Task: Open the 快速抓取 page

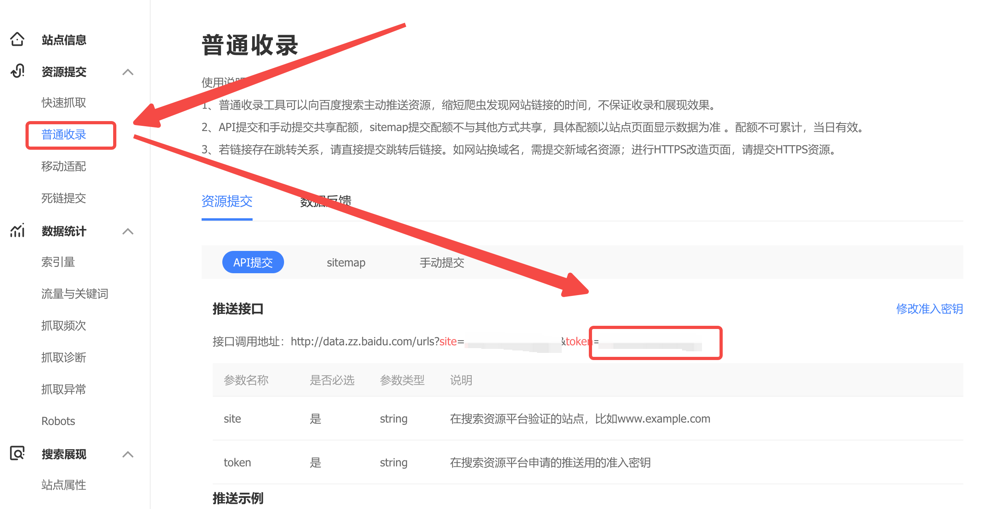Action: (63, 103)
